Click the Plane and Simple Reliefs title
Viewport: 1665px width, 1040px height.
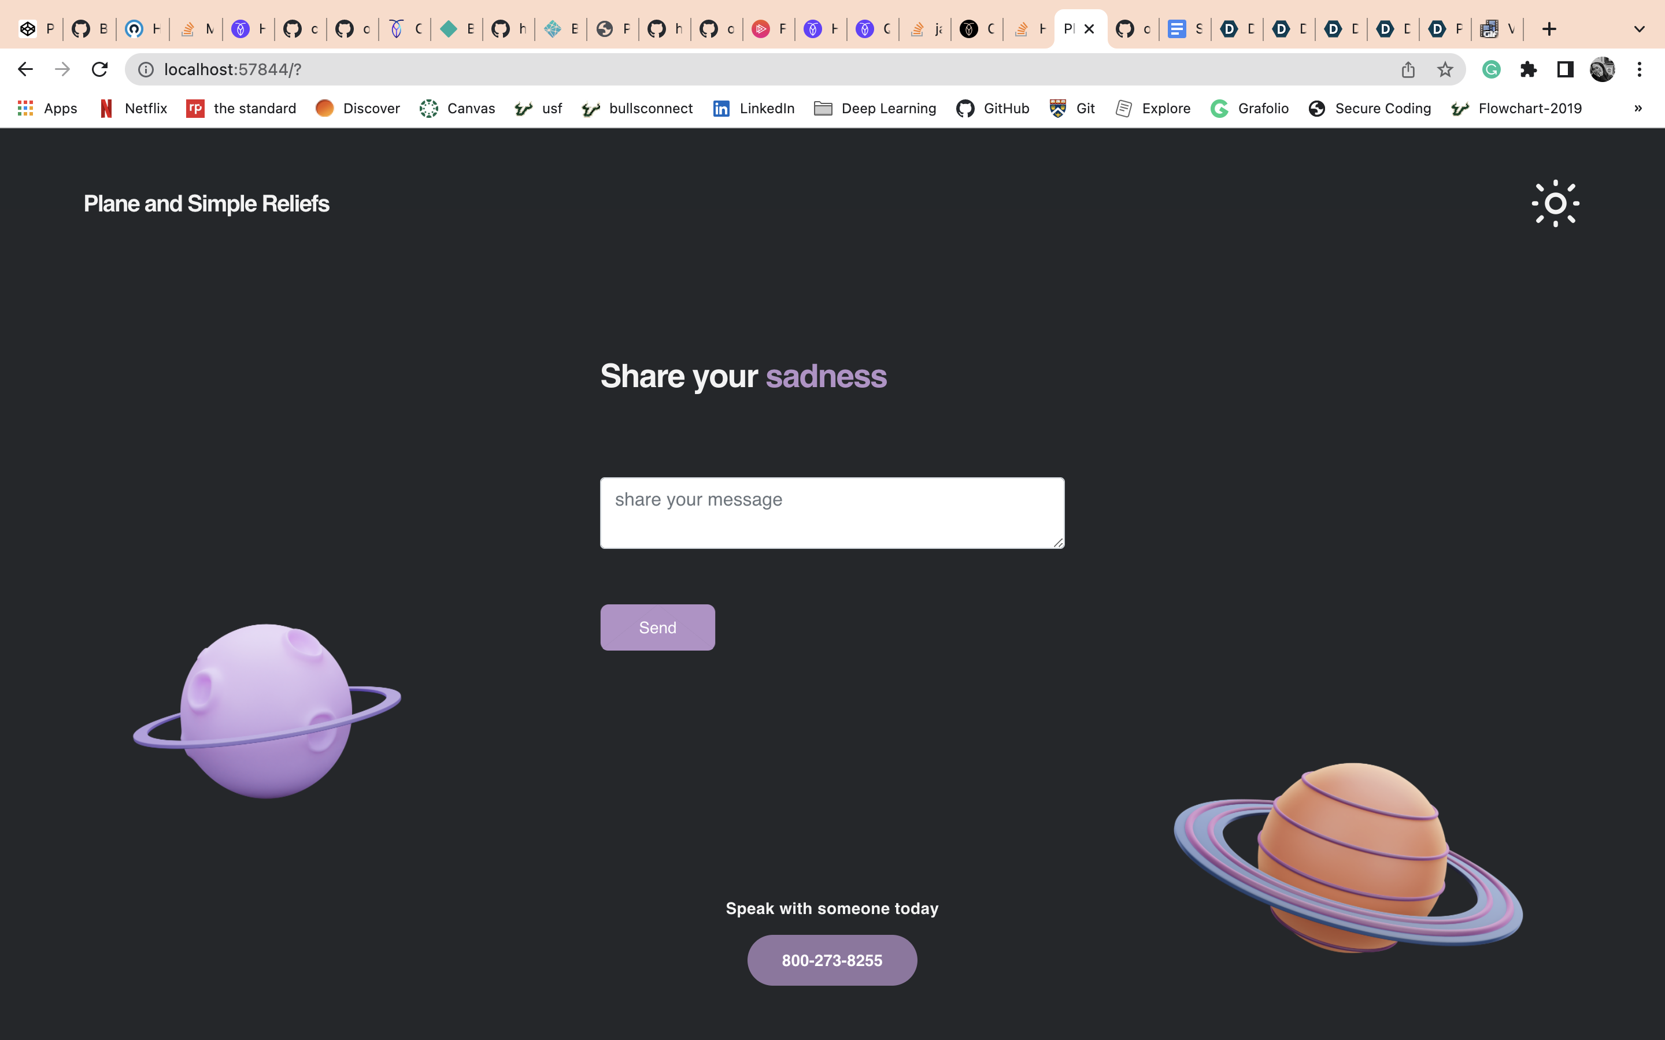click(x=206, y=203)
